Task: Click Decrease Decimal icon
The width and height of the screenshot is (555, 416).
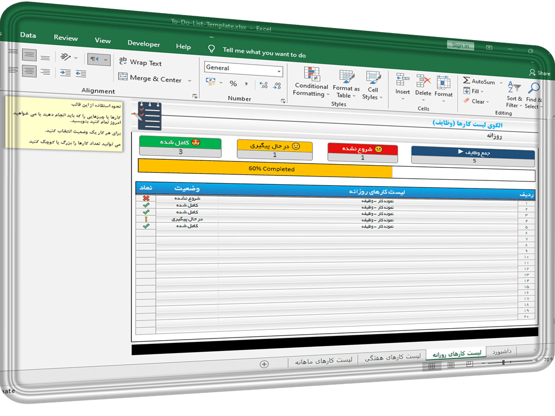Action: tap(277, 86)
